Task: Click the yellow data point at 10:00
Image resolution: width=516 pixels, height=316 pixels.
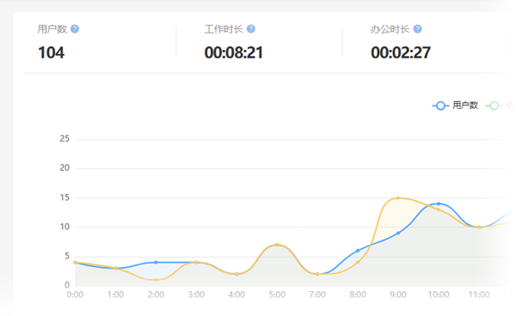Action: point(439,210)
